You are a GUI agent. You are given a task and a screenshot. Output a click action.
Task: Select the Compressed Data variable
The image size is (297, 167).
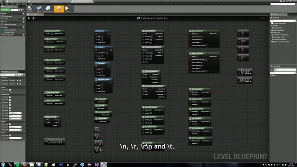pos(10,30)
